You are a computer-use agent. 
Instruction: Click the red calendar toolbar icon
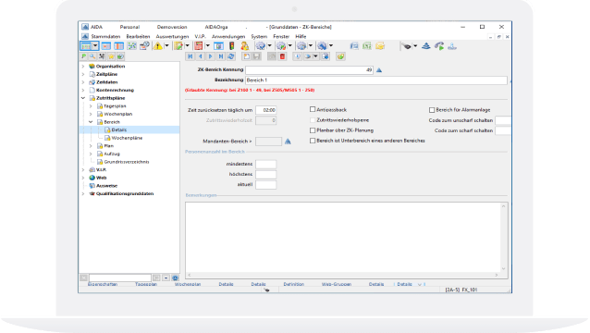point(198,46)
